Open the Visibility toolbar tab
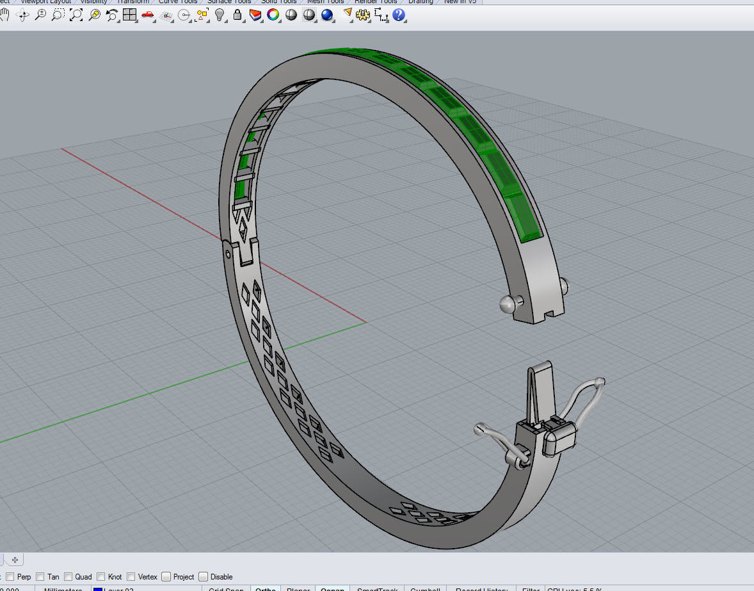The height and width of the screenshot is (591, 754). [x=93, y=2]
